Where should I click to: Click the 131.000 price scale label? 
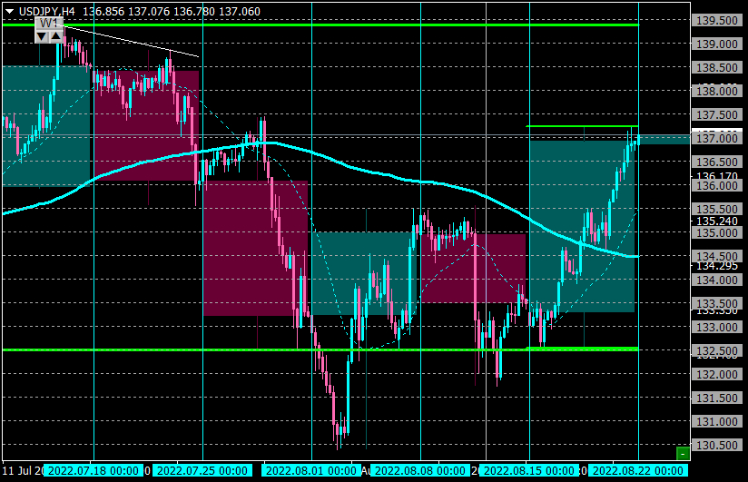click(x=717, y=422)
